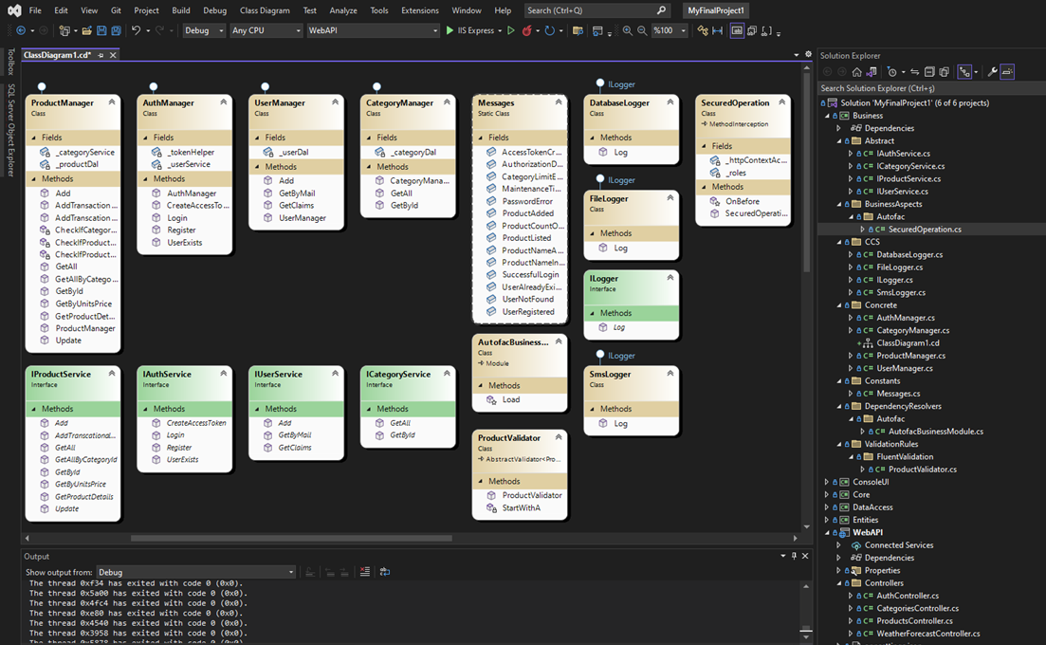The image size is (1046, 645).
Task: Open the Any CPU platform dropdown
Action: click(x=266, y=30)
